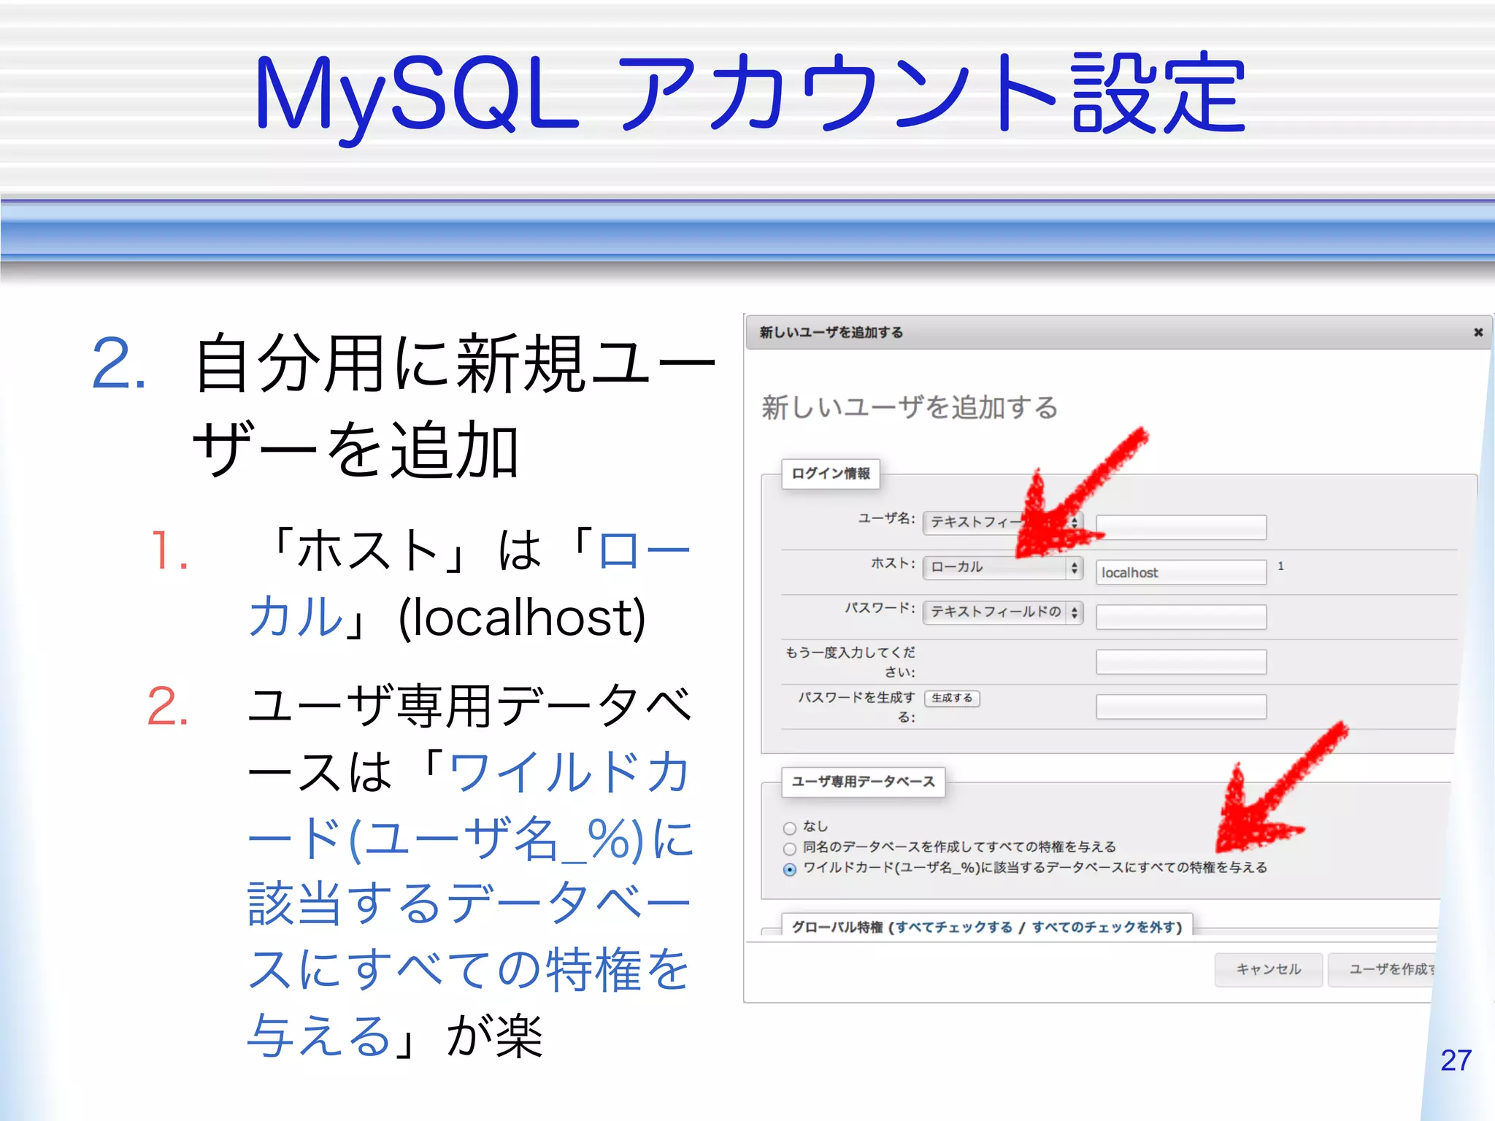The height and width of the screenshot is (1121, 1495).
Task: Click the password text input field
Action: click(1180, 617)
